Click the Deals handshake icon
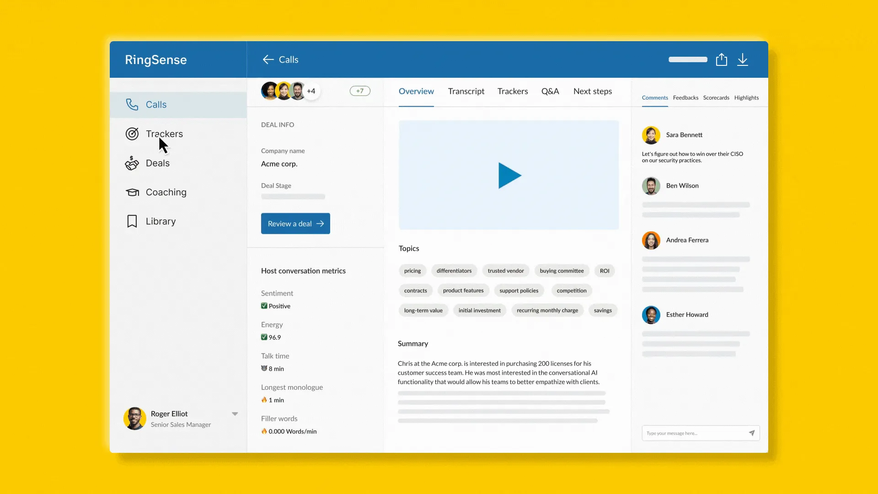The width and height of the screenshot is (878, 494). click(132, 163)
